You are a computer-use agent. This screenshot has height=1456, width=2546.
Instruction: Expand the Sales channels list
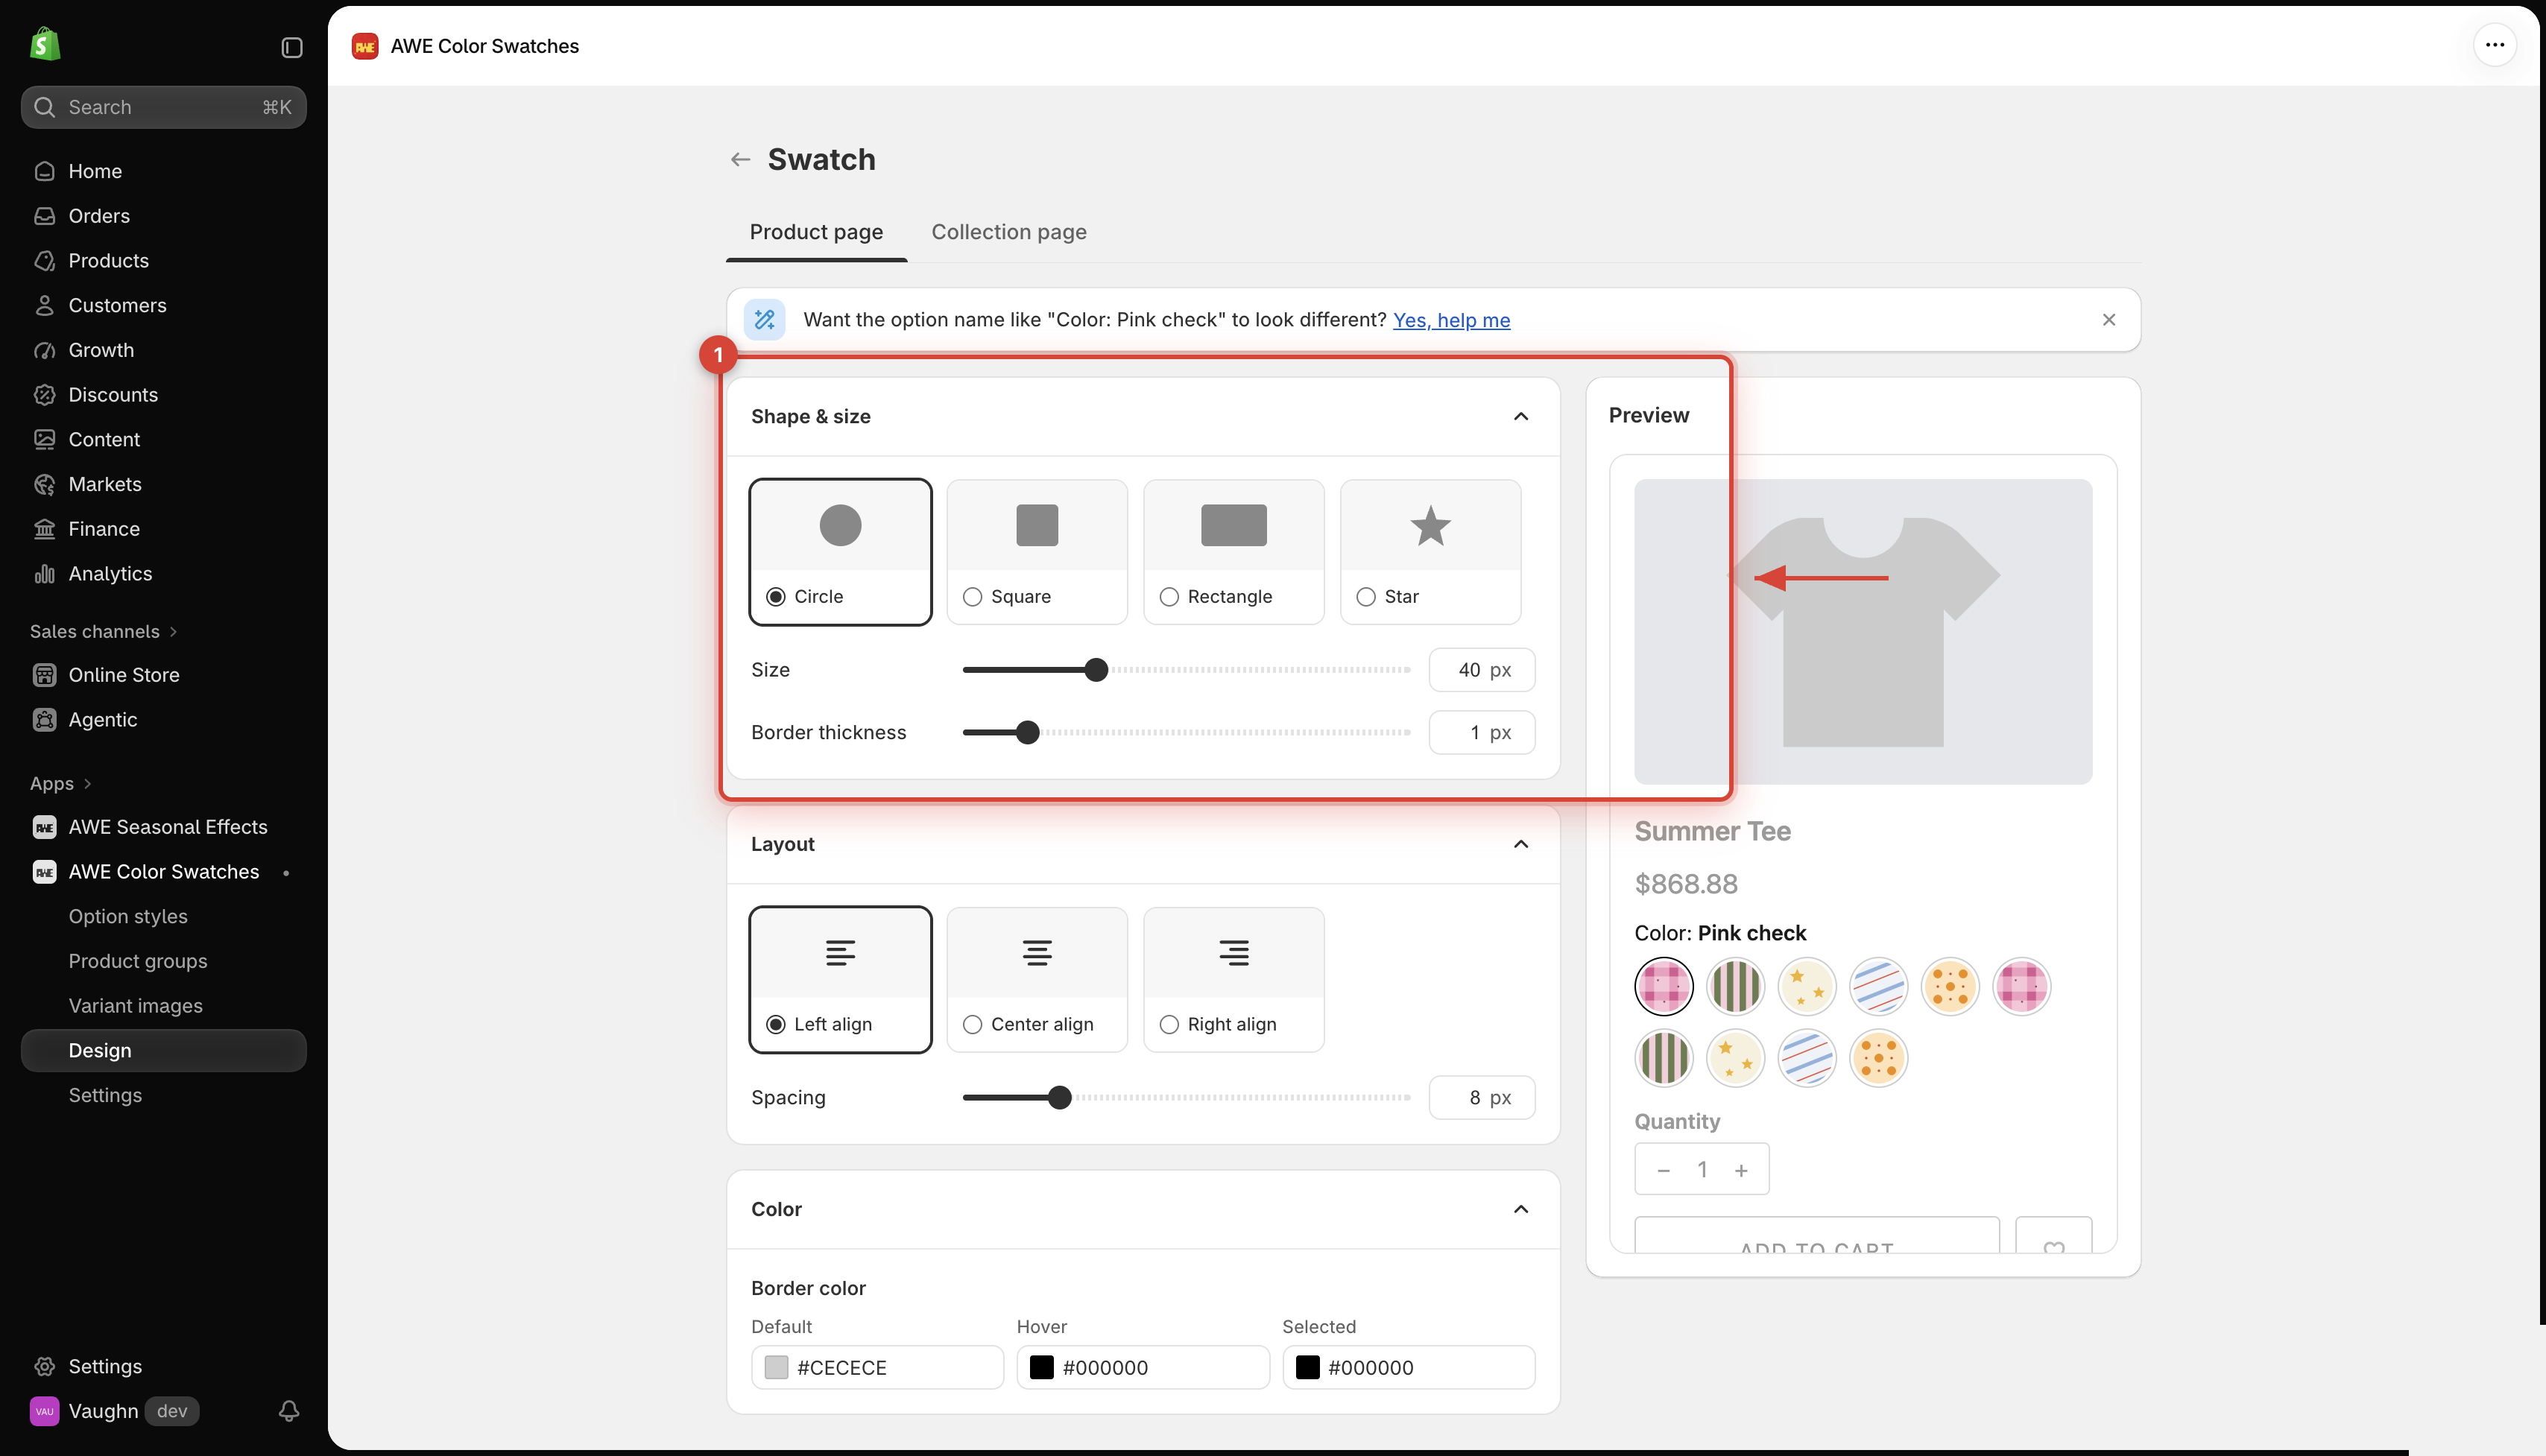(x=103, y=631)
